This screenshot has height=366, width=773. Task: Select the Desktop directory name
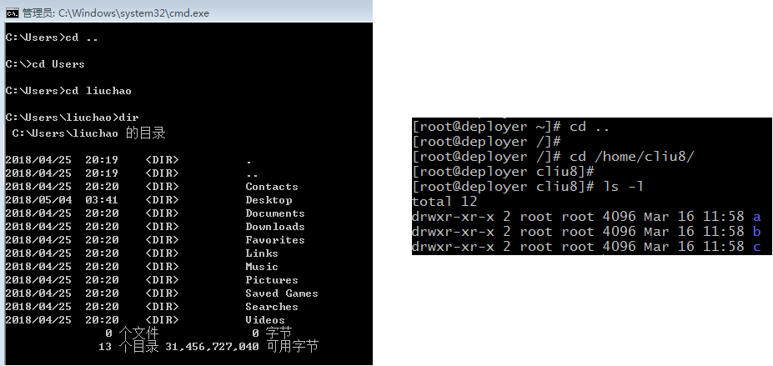tap(269, 200)
